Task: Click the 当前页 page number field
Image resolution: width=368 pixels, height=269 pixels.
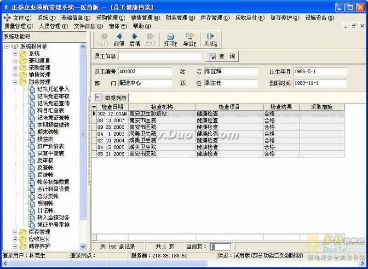Action: point(220,247)
